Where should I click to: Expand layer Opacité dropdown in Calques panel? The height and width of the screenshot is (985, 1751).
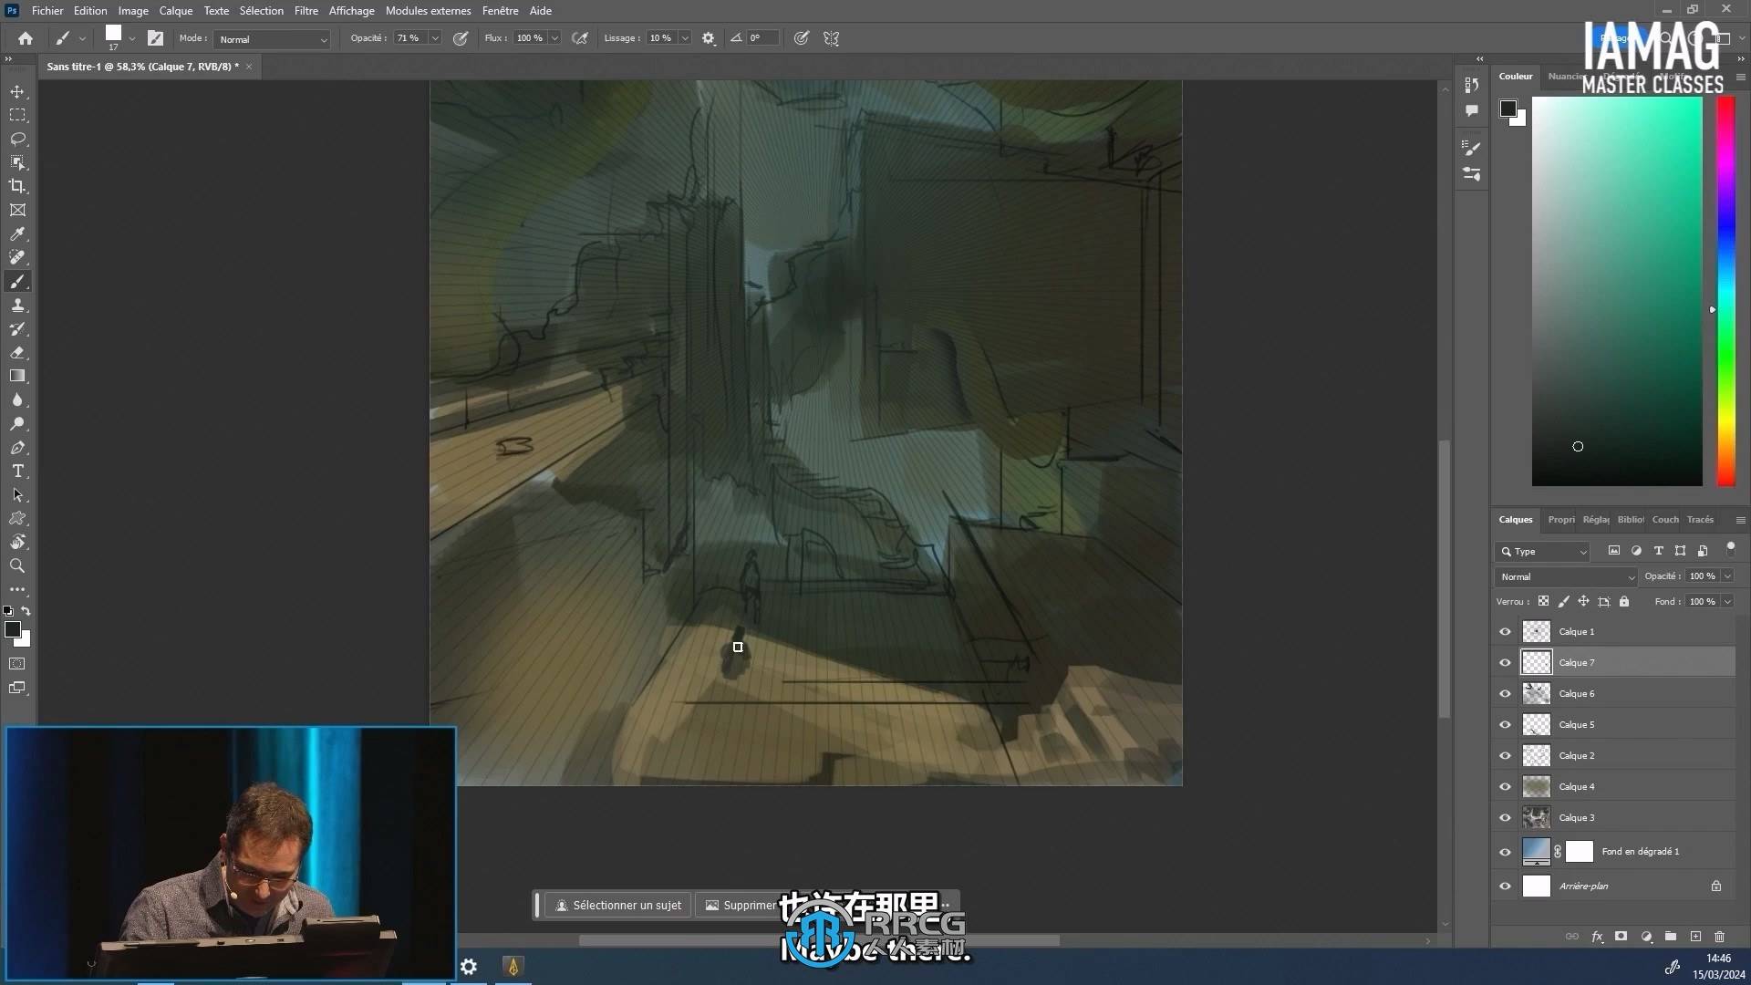click(x=1727, y=576)
